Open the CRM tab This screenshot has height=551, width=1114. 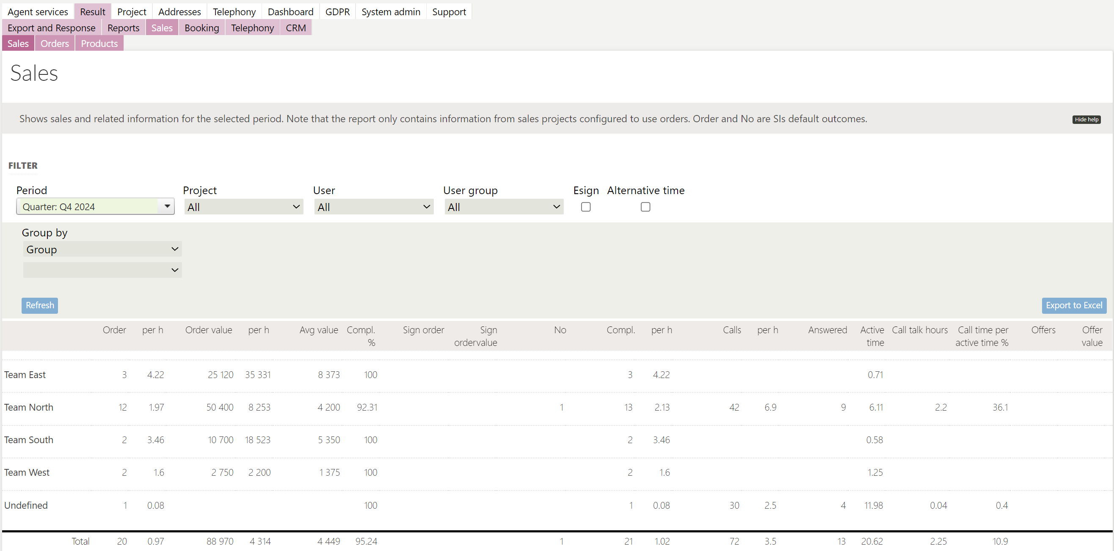pyautogui.click(x=296, y=28)
